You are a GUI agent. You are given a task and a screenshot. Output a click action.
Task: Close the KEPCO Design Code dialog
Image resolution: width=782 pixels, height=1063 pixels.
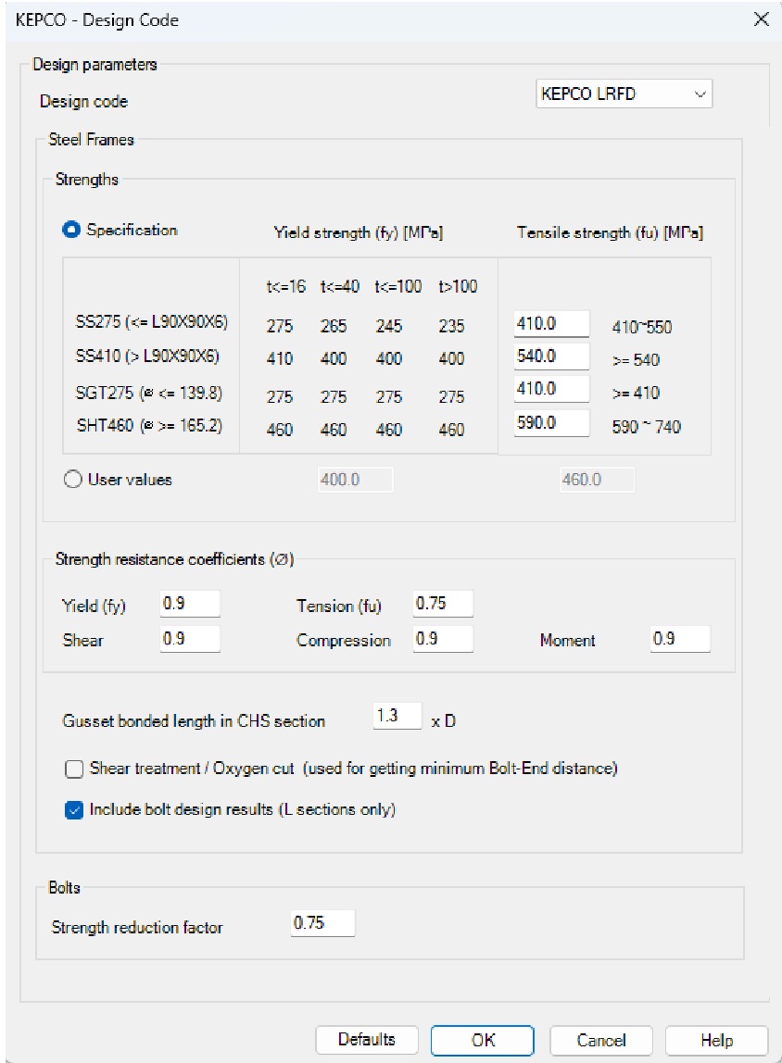761,19
